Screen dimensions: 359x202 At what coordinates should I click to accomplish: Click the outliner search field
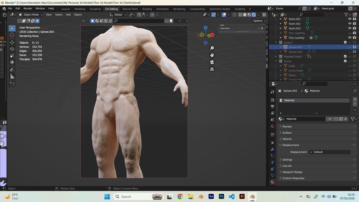pos(311,14)
